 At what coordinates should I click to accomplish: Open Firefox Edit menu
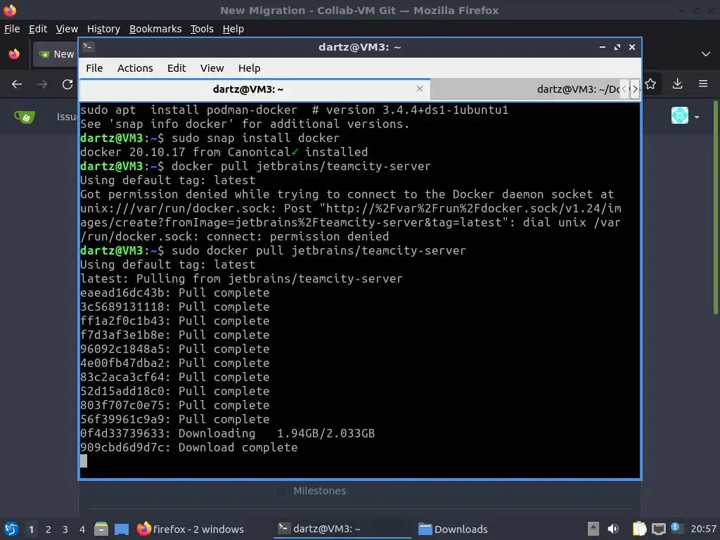[x=38, y=28]
